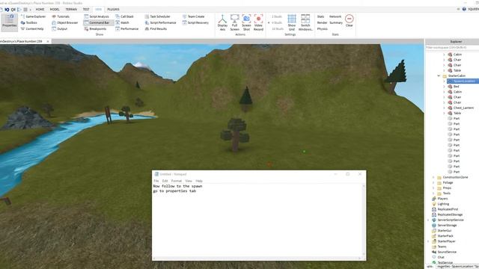Expand the Chest_Lantern model
This screenshot has width=479, height=269.
coord(444,108)
